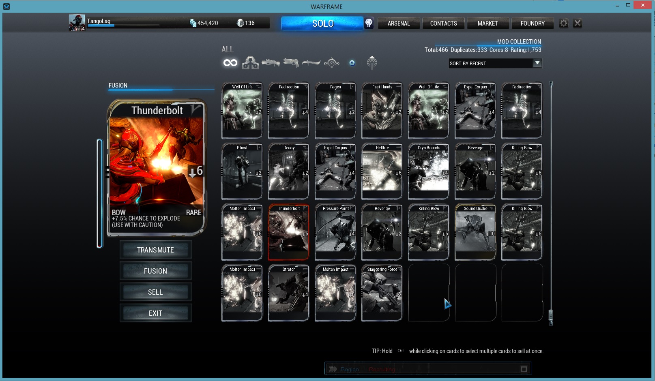
Task: Select the Ghost mod card
Action: coord(242,171)
